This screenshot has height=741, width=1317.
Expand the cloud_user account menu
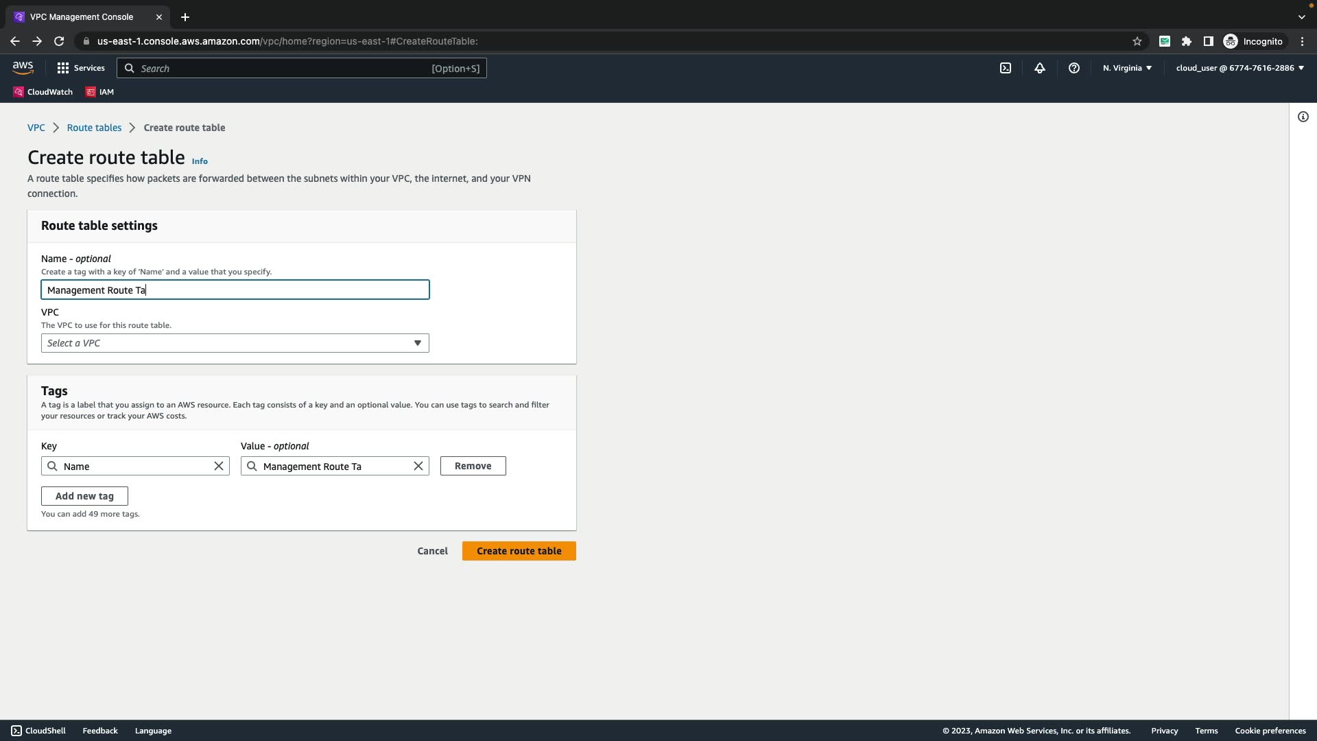(1239, 68)
